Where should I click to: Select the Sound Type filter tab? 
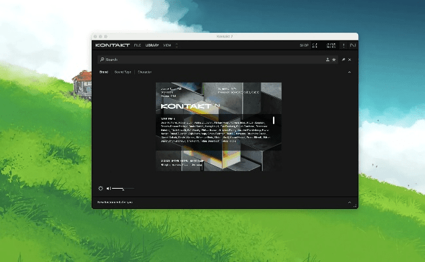click(122, 71)
